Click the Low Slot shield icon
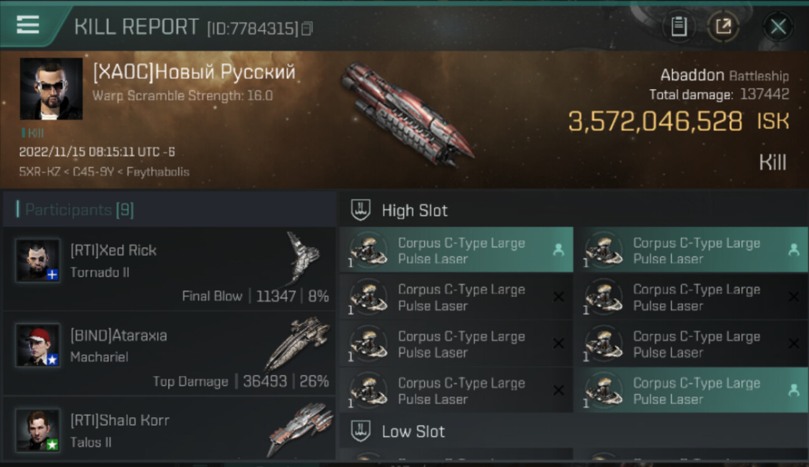Viewport: 809px width, 467px height. point(361,431)
